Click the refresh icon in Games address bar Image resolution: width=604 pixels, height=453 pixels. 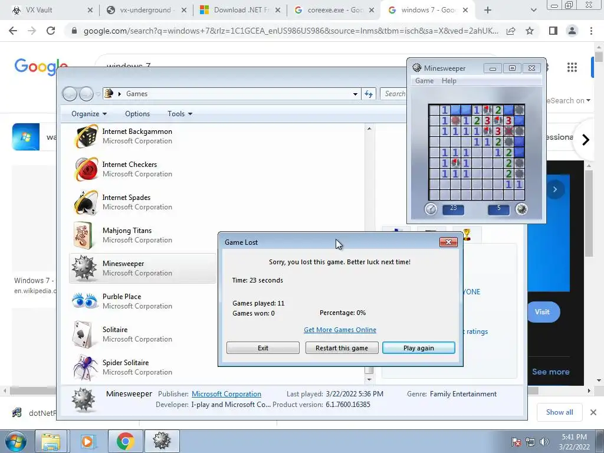click(x=369, y=94)
